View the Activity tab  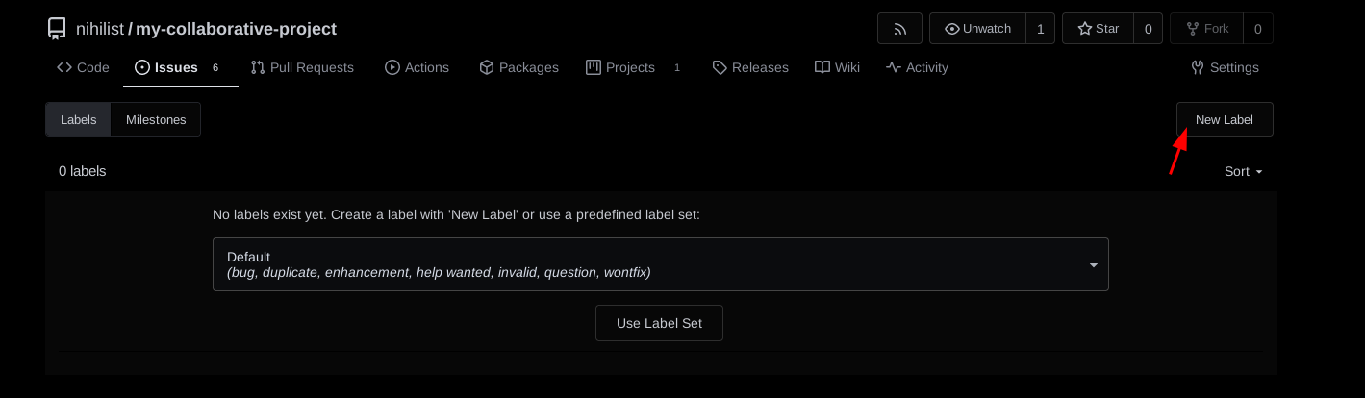[917, 67]
